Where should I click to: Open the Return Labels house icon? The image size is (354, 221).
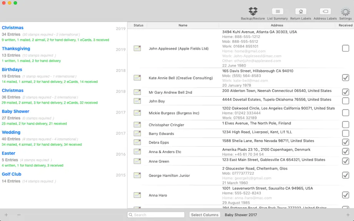[x=301, y=11]
